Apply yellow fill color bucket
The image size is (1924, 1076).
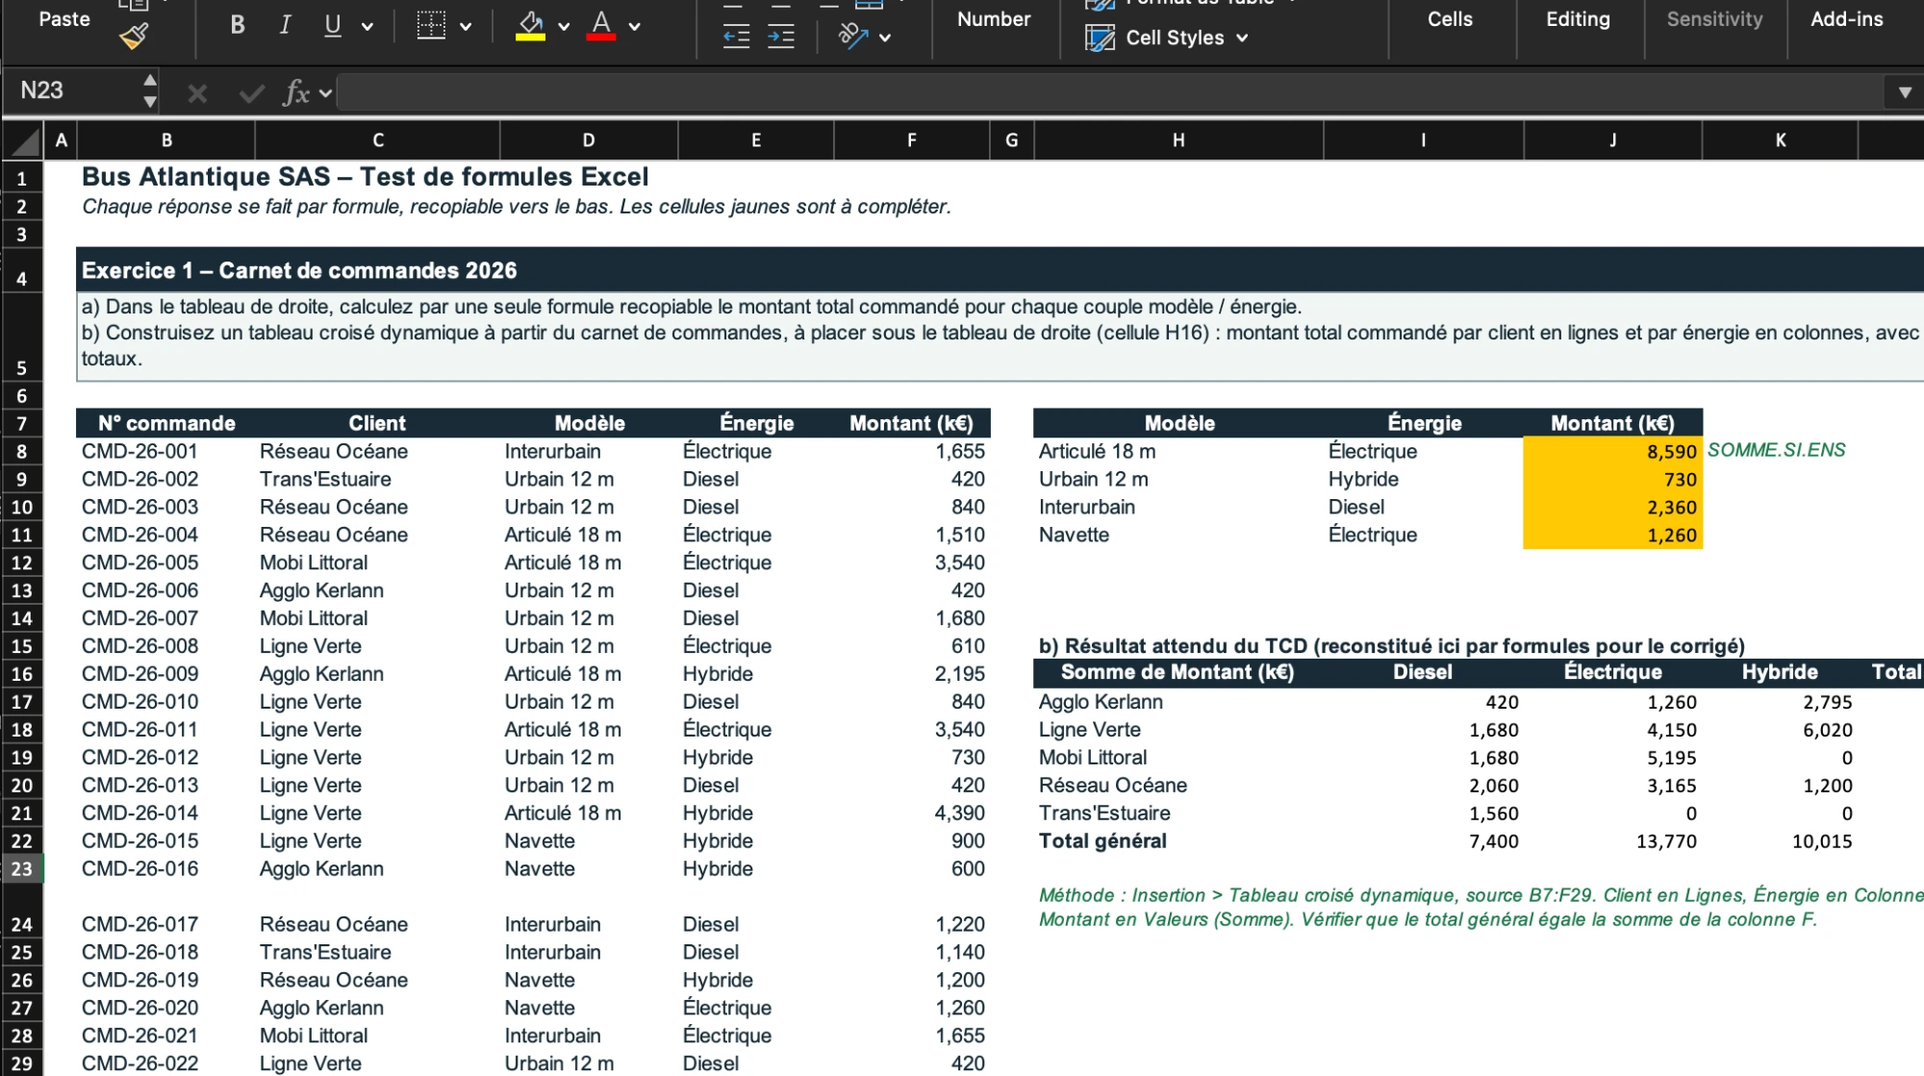click(530, 25)
